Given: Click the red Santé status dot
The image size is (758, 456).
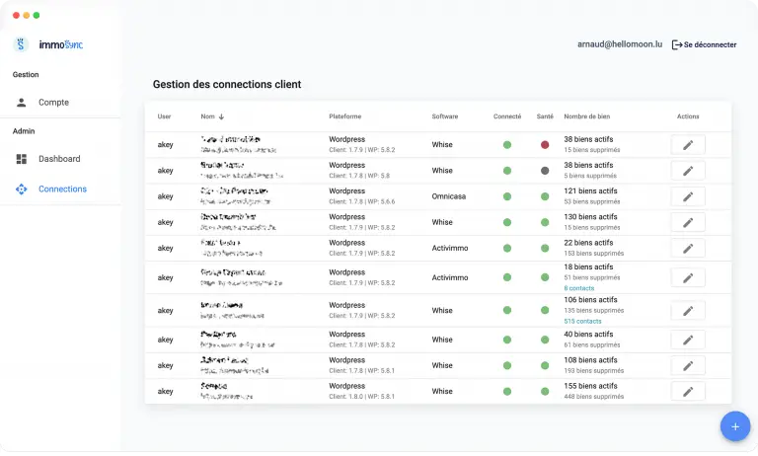Looking at the screenshot, I should (x=545, y=145).
